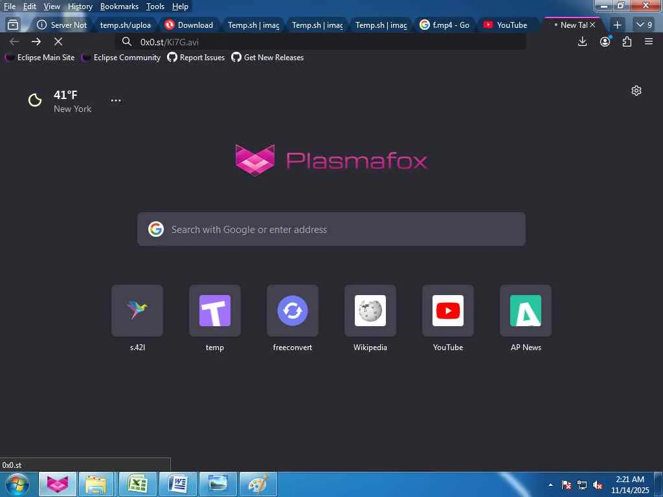Open the History menu

click(80, 6)
